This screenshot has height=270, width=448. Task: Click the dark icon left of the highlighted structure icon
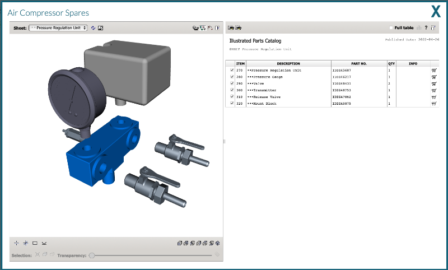[x=195, y=28]
